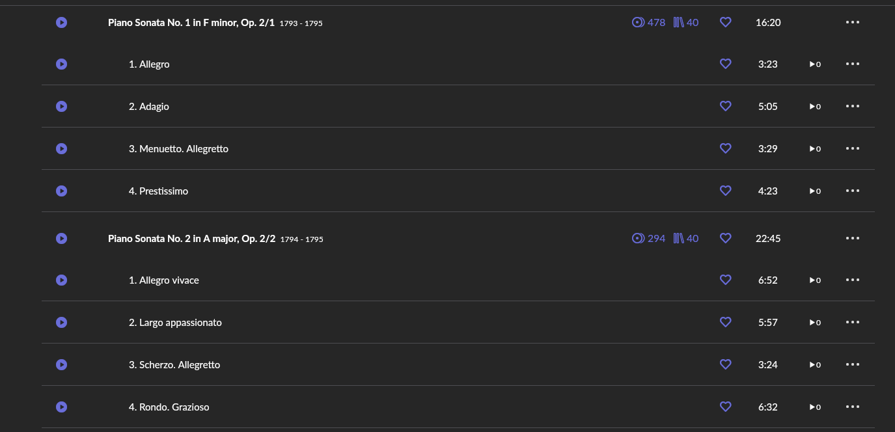Screen dimensions: 895x432
Task: View the 294 recordings of Sonata No. 2
Action: (x=649, y=239)
